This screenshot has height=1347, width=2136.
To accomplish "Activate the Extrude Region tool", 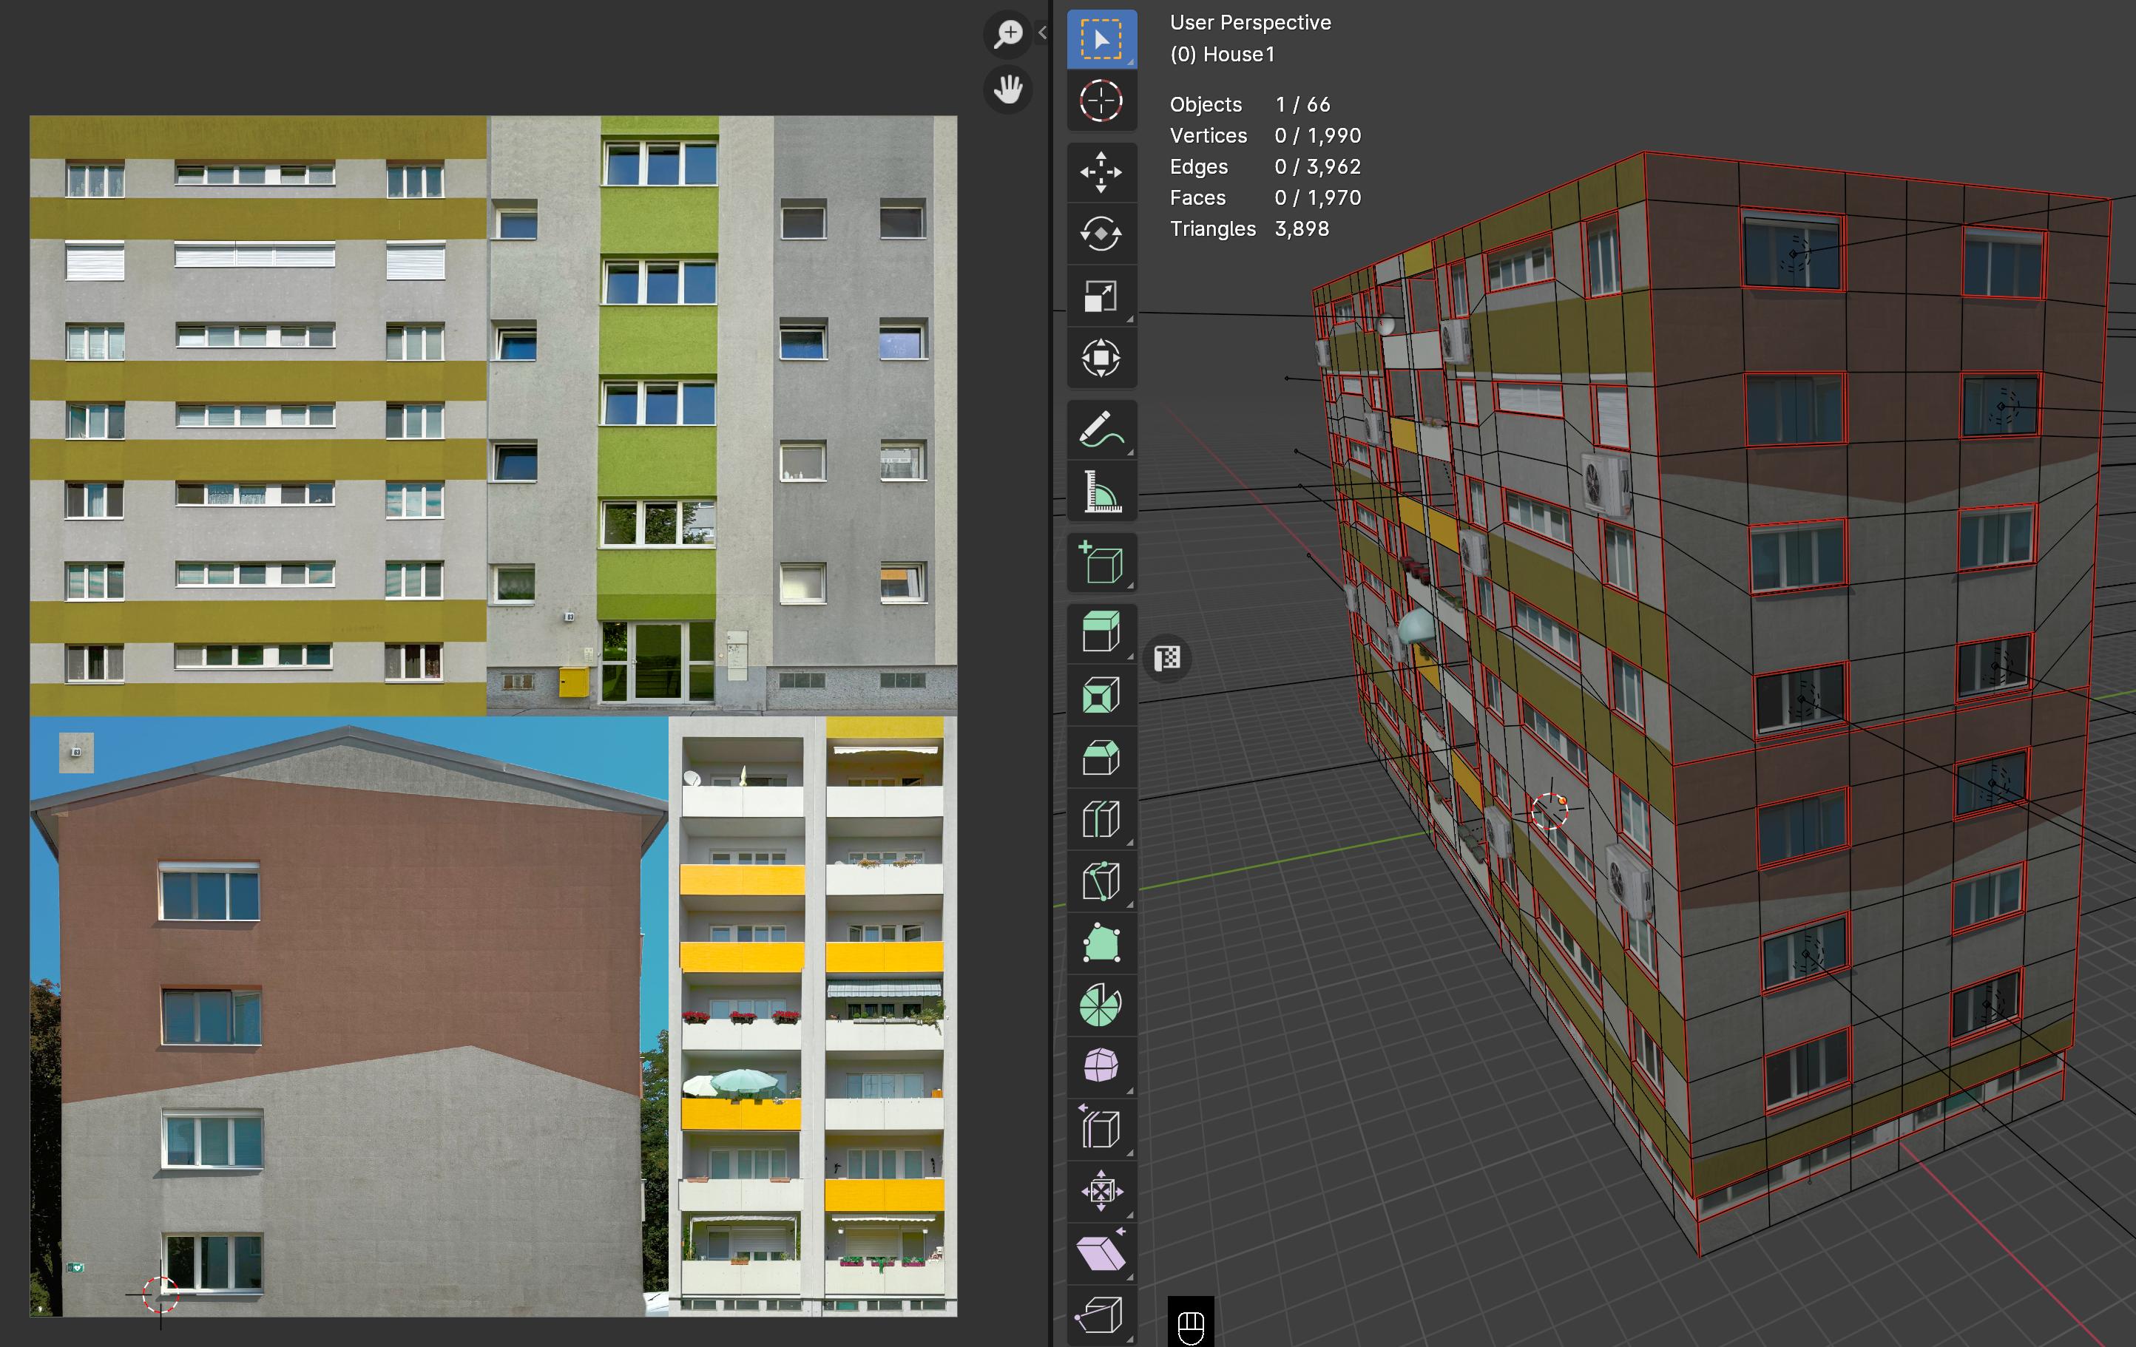I will [x=1101, y=633].
